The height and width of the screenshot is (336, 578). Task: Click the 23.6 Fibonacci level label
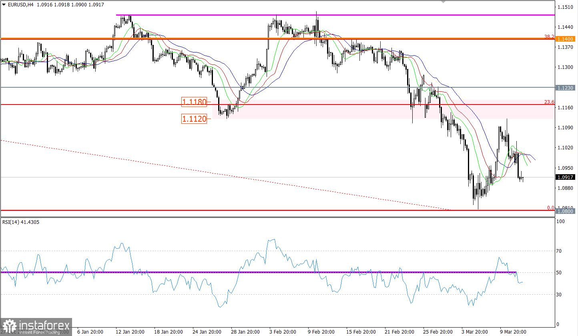[549, 102]
